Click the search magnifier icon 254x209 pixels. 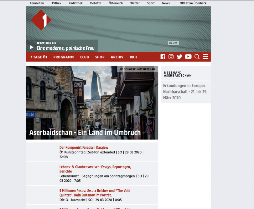click(x=197, y=57)
